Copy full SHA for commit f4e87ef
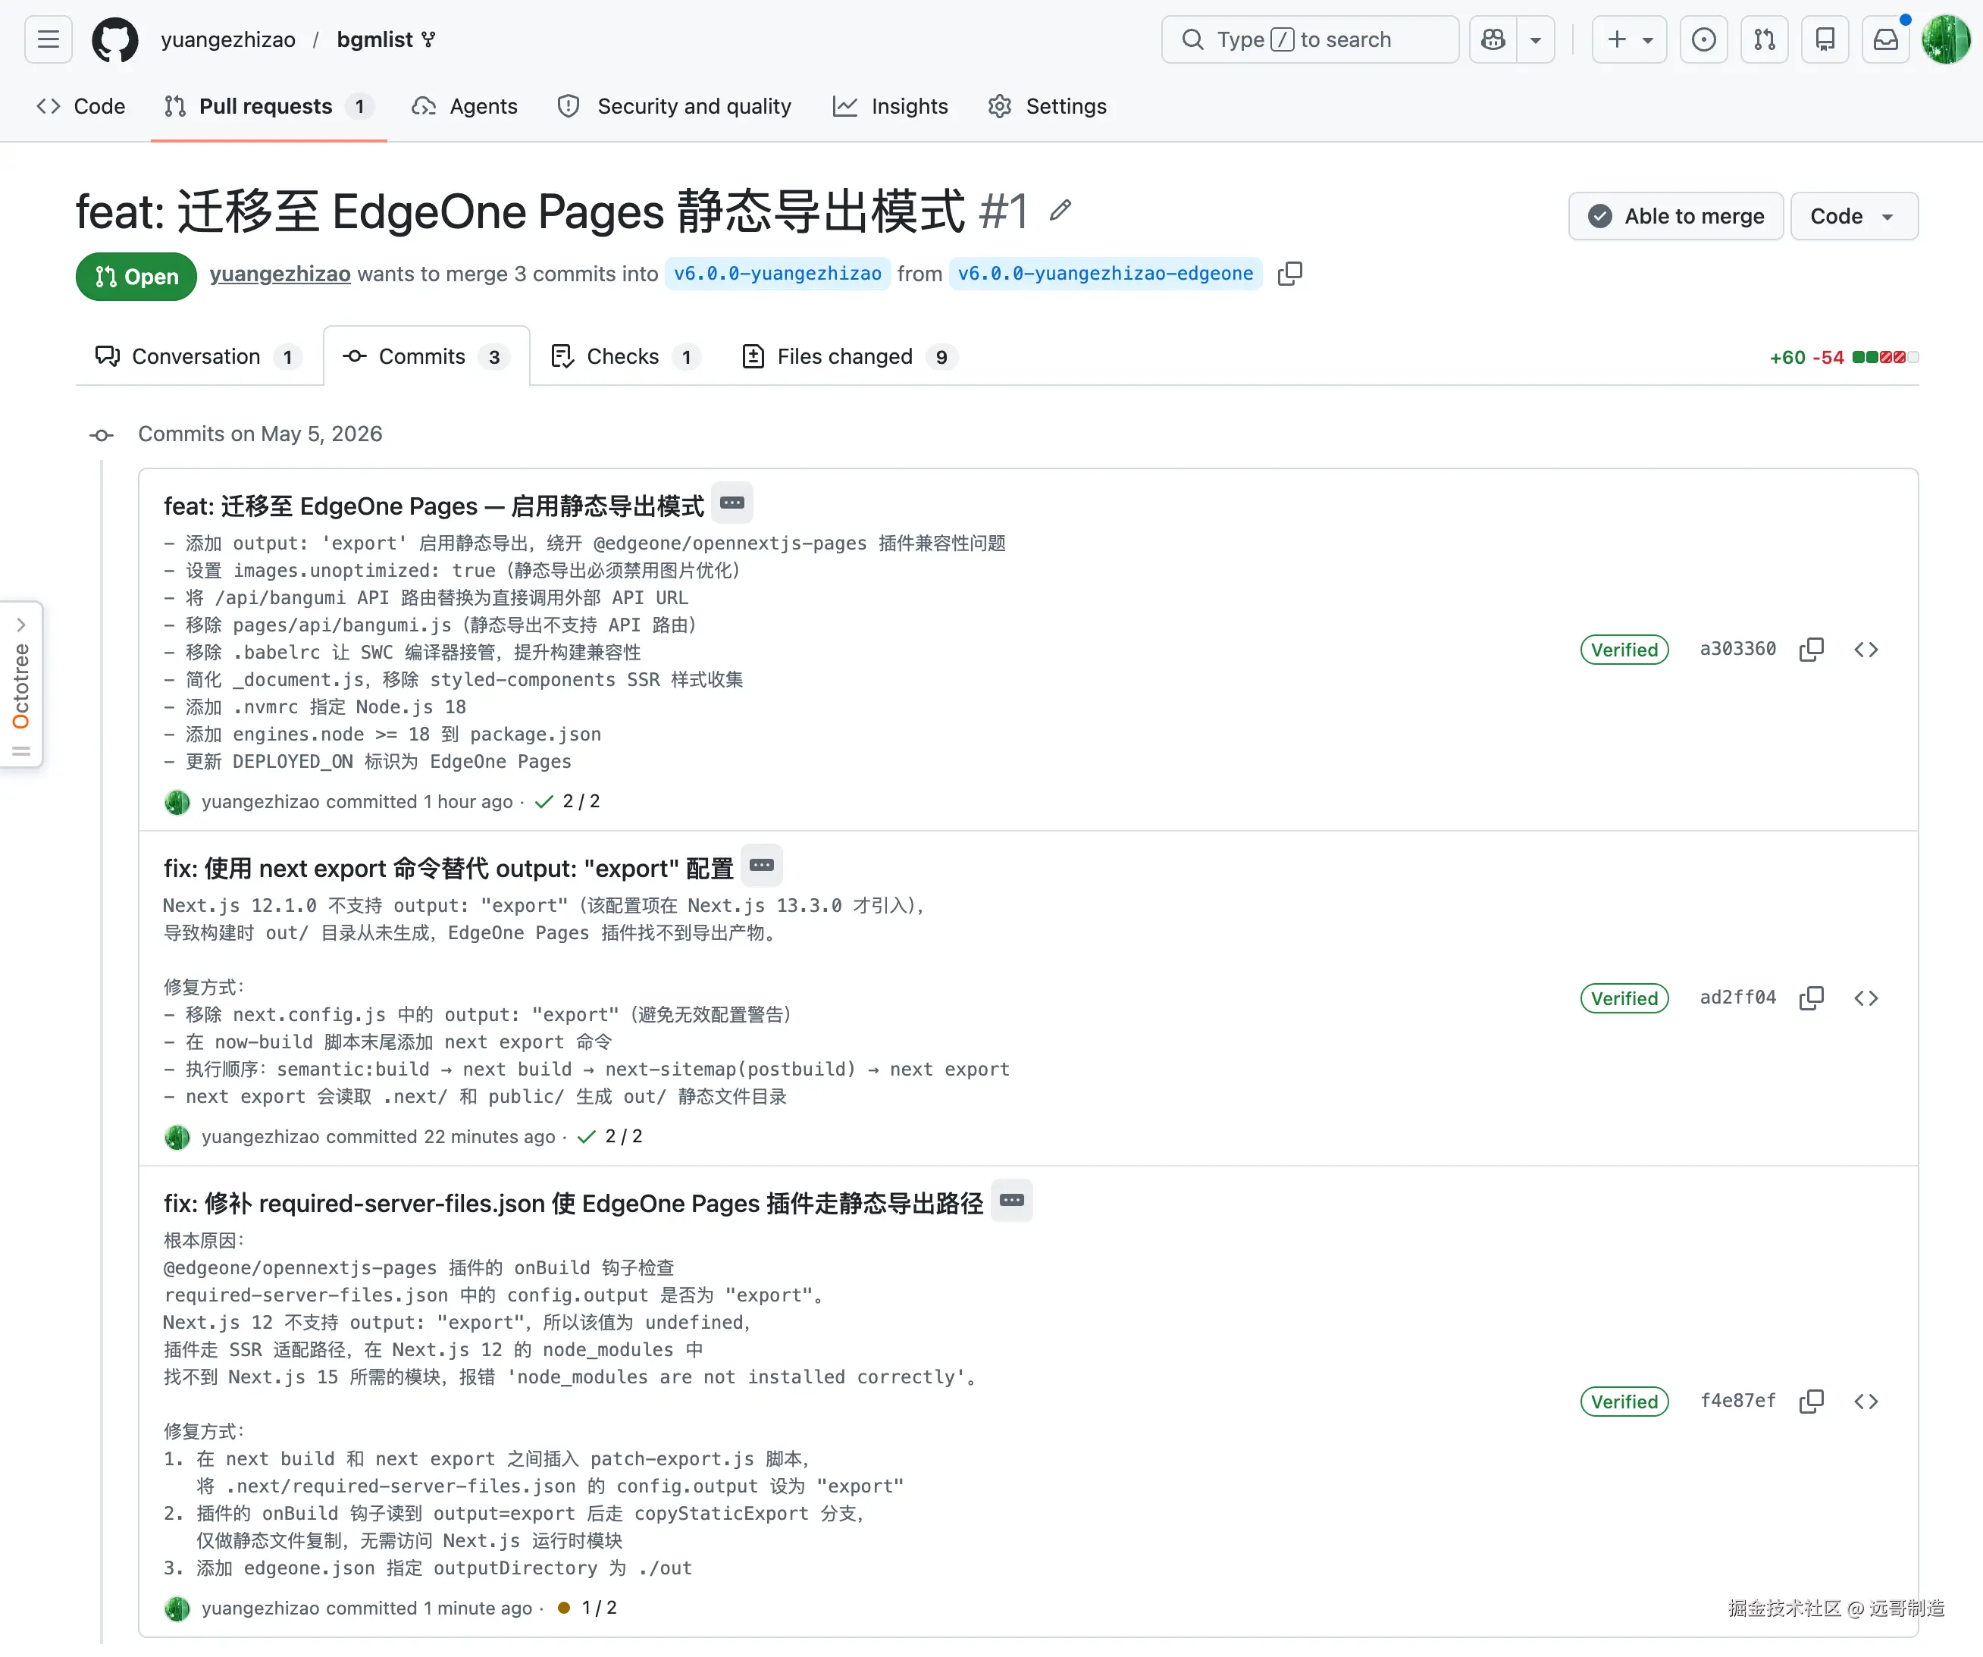 tap(1811, 1401)
